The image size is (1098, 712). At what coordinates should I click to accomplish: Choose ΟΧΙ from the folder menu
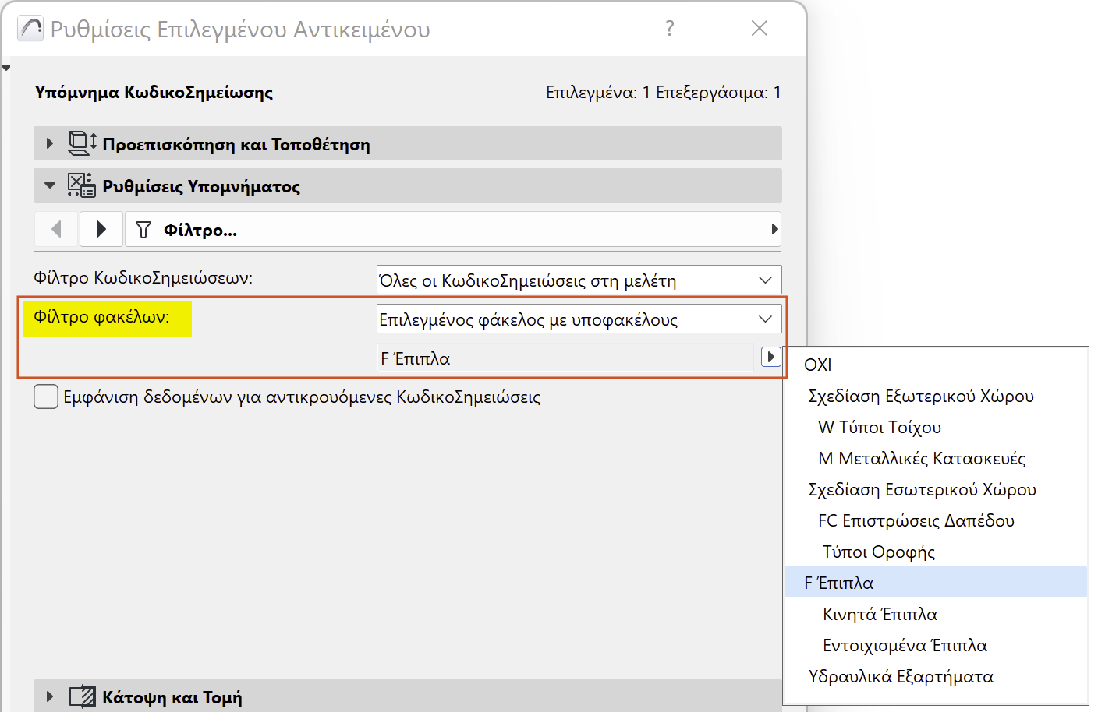936,365
